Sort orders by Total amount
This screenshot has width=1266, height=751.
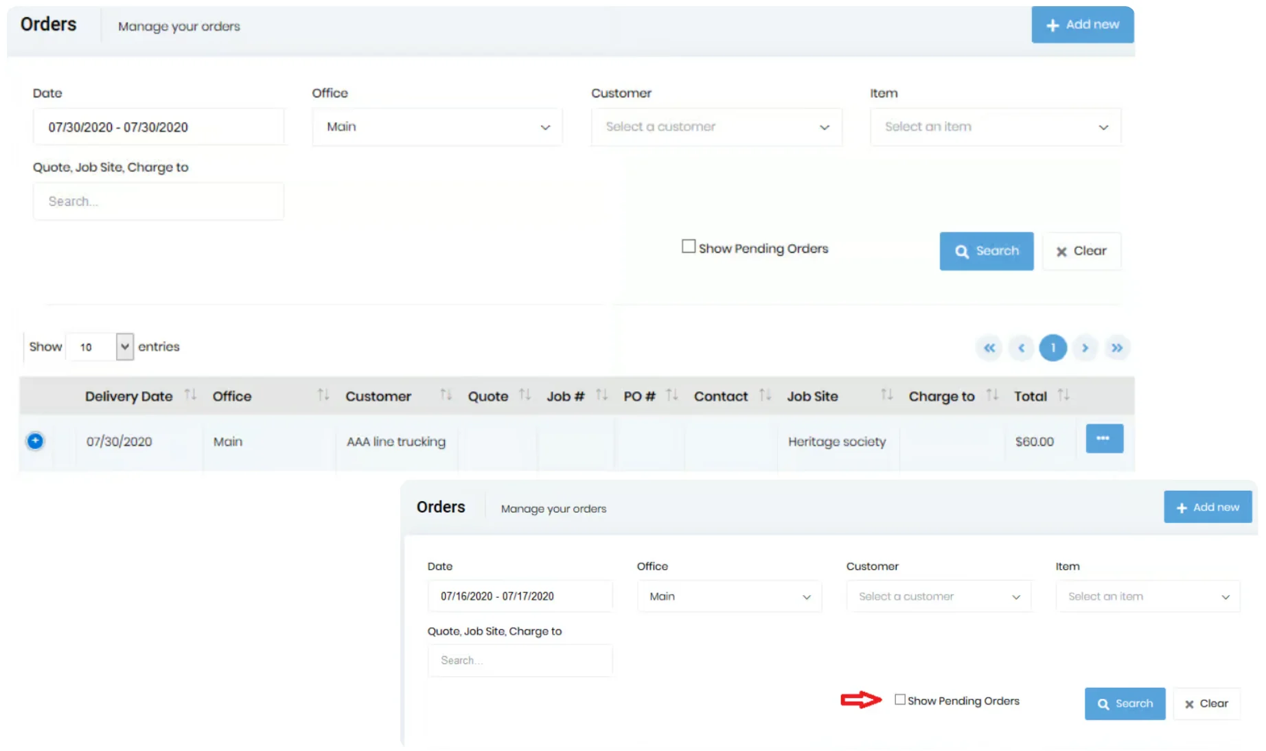pos(1064,395)
